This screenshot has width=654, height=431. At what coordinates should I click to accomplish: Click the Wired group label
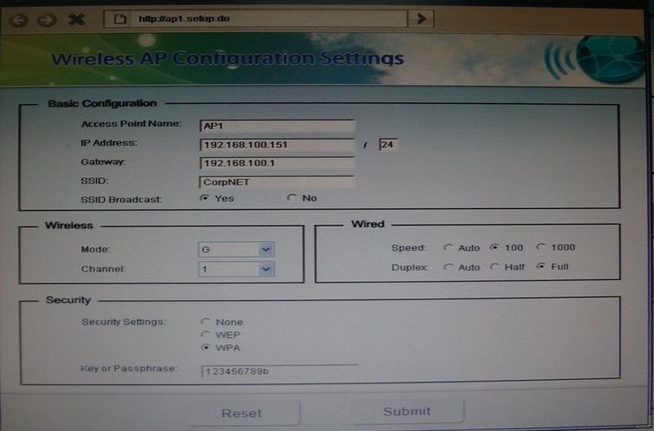(x=367, y=224)
